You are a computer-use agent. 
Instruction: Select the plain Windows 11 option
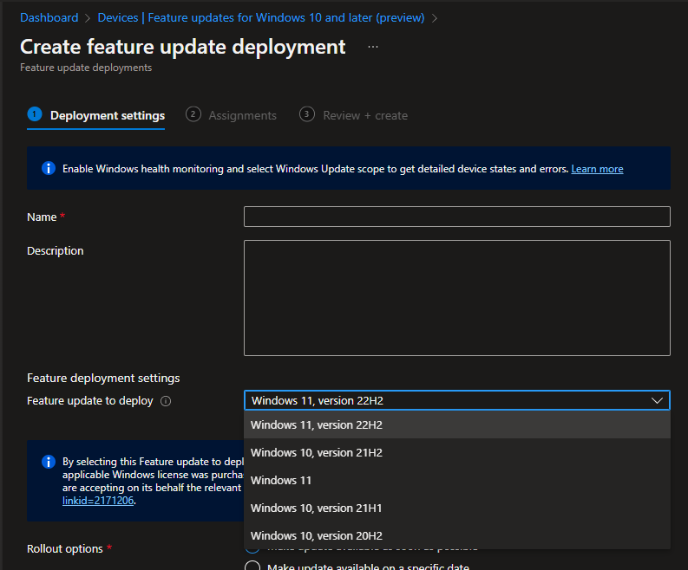[281, 480]
